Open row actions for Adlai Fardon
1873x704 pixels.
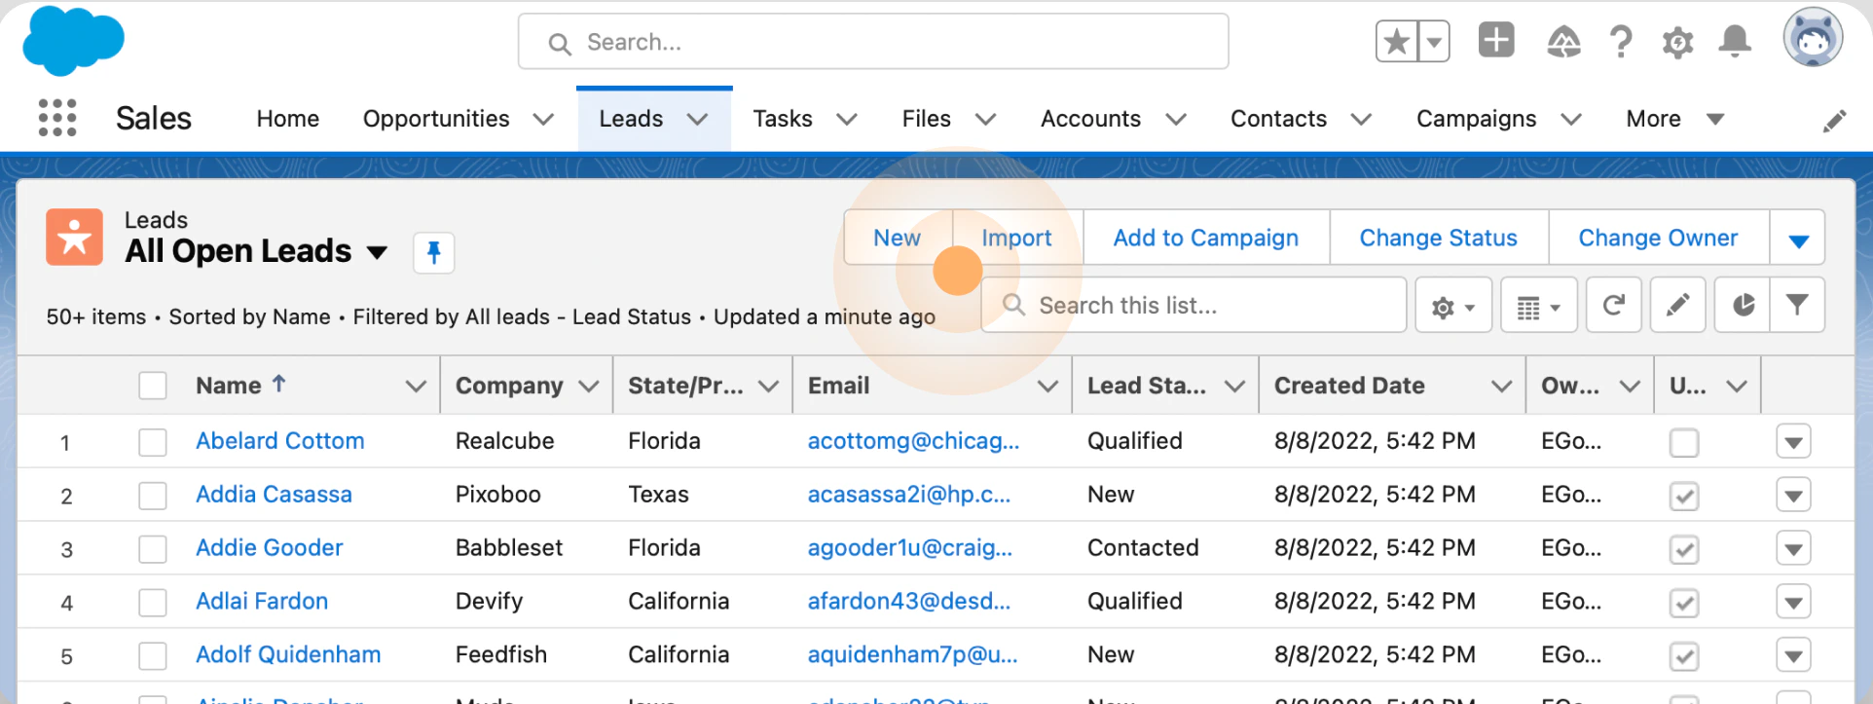click(1793, 603)
